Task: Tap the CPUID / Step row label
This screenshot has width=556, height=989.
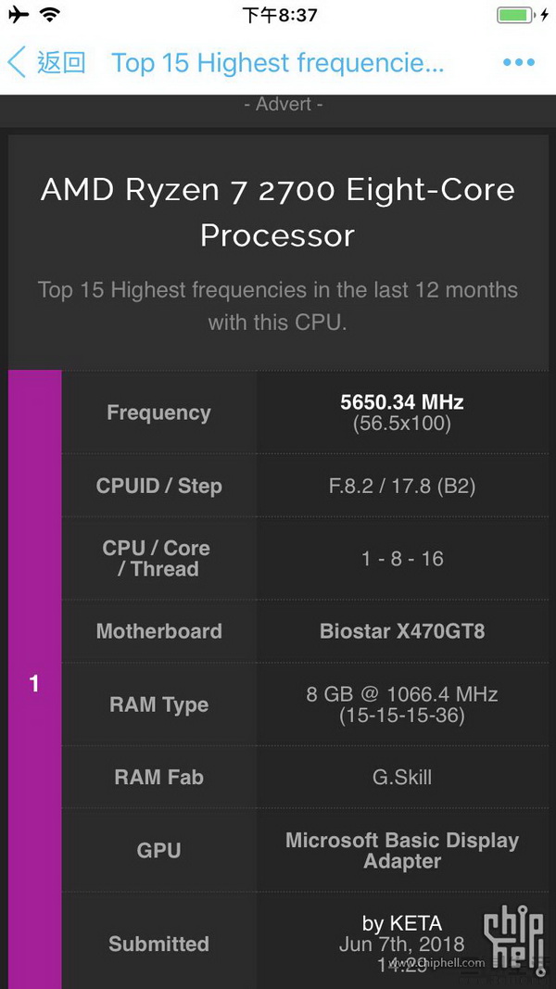Action: click(x=158, y=486)
